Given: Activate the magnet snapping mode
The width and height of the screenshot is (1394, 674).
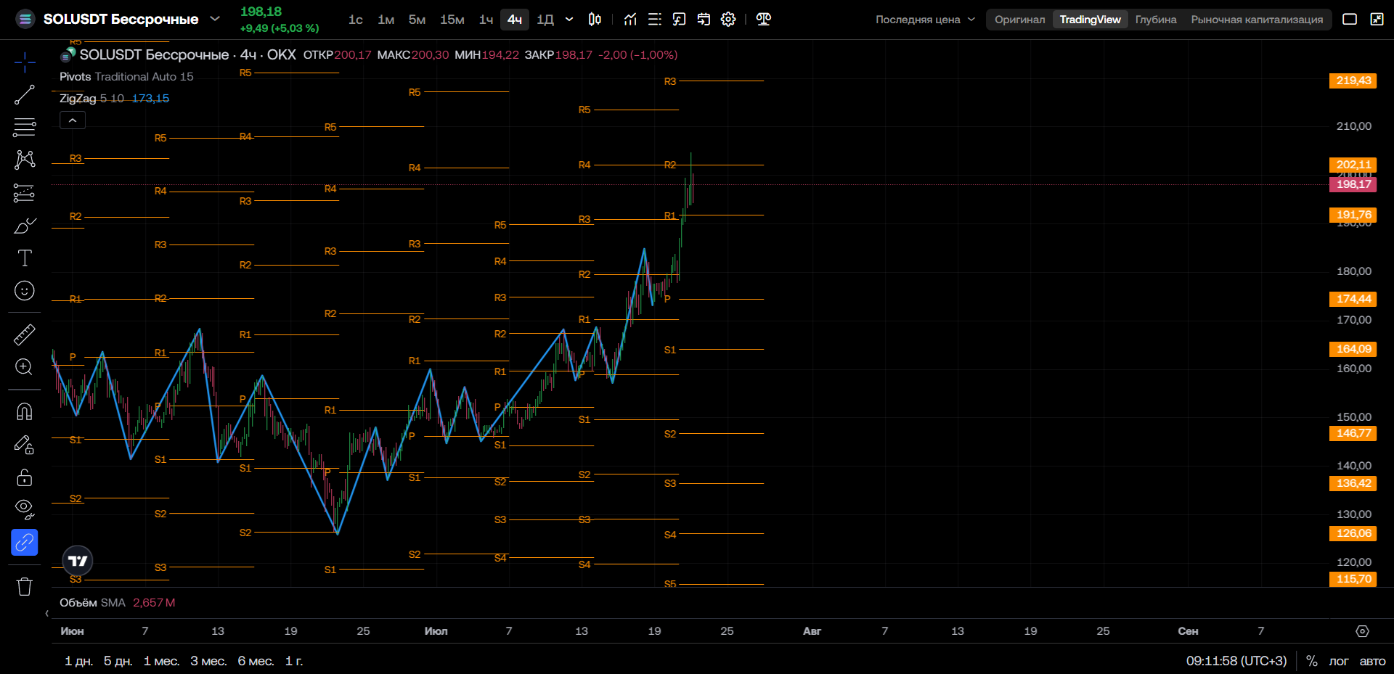Looking at the screenshot, I should click(x=25, y=411).
